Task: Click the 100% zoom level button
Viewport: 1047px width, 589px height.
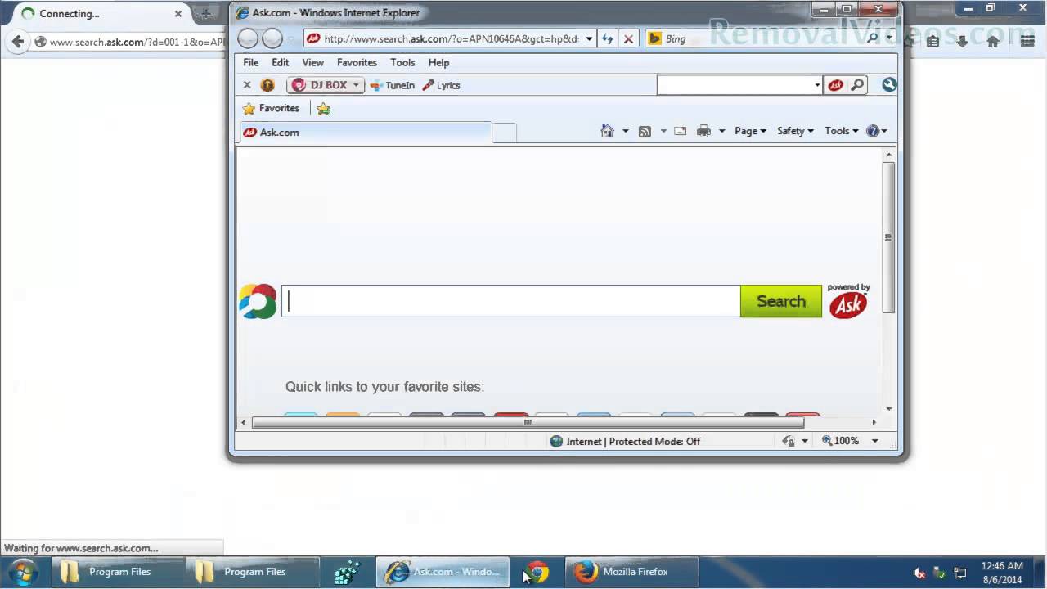Action: point(840,441)
